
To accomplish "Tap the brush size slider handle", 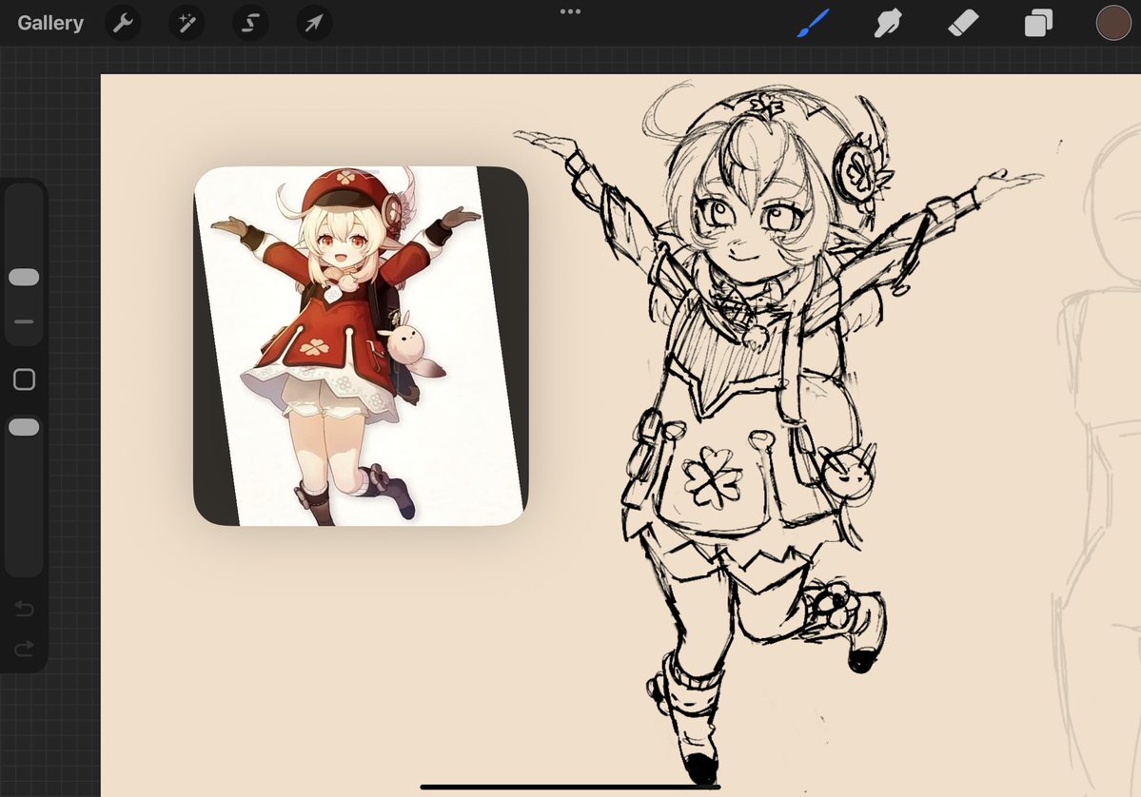I will tap(24, 277).
